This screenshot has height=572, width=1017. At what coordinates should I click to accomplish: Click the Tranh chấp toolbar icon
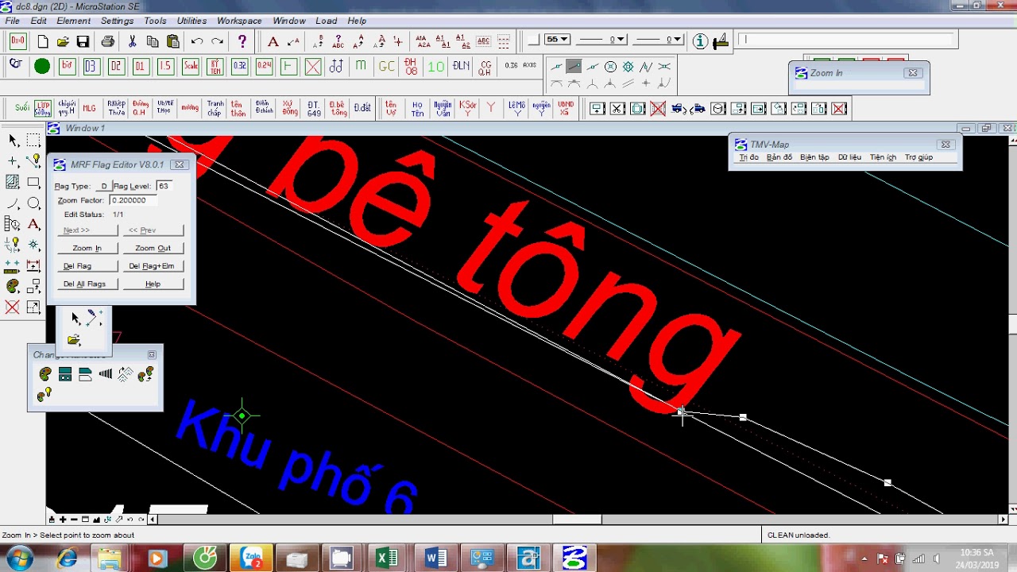click(x=215, y=108)
